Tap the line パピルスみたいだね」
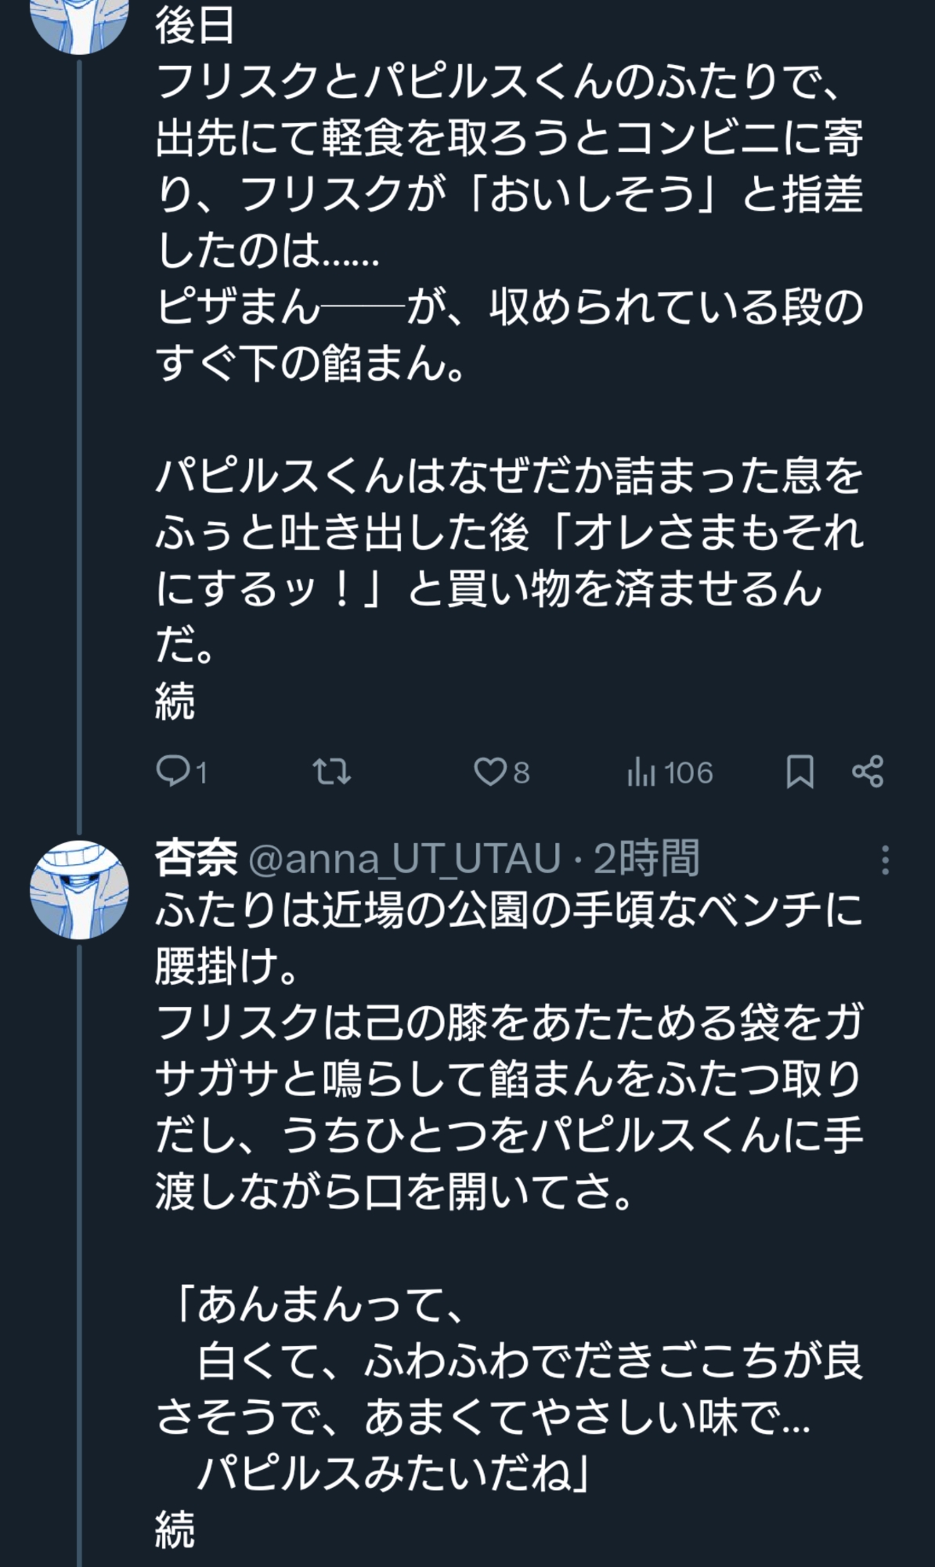This screenshot has height=1567, width=935. (392, 1474)
